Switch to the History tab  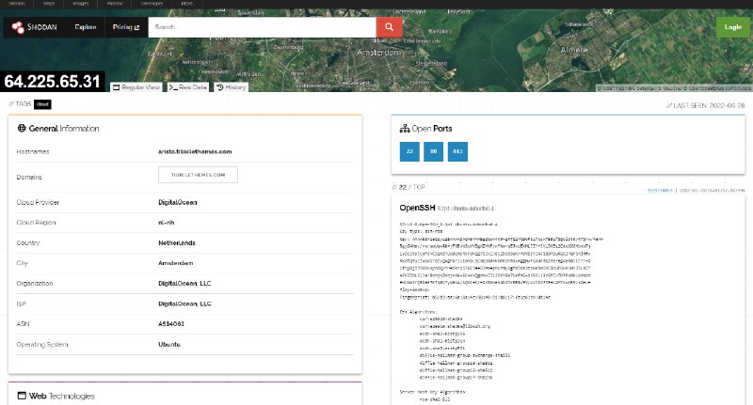tap(231, 87)
